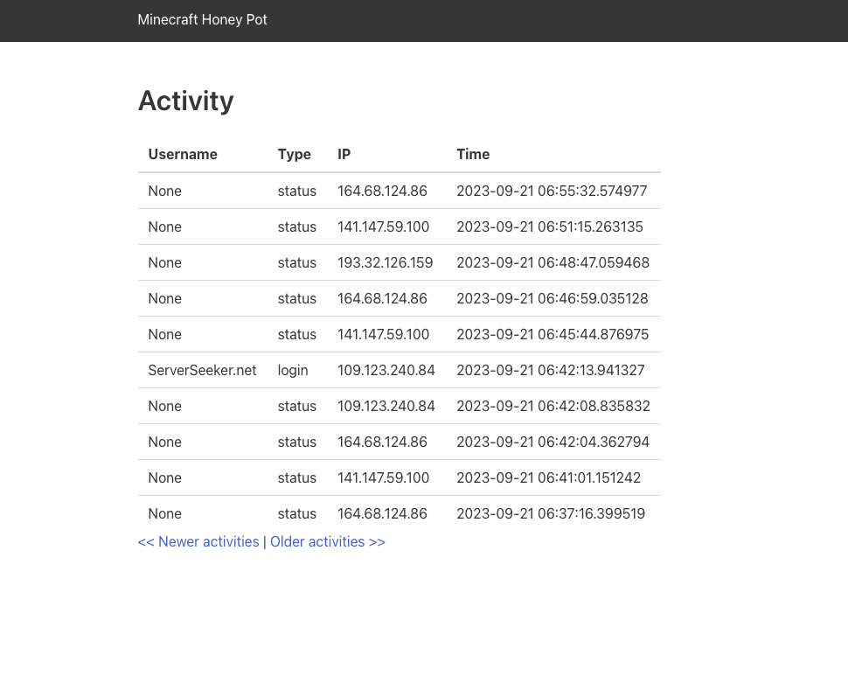This screenshot has height=676, width=848.
Task: Click the 06:48:47.059468 timestamp
Action: pyautogui.click(x=553, y=262)
